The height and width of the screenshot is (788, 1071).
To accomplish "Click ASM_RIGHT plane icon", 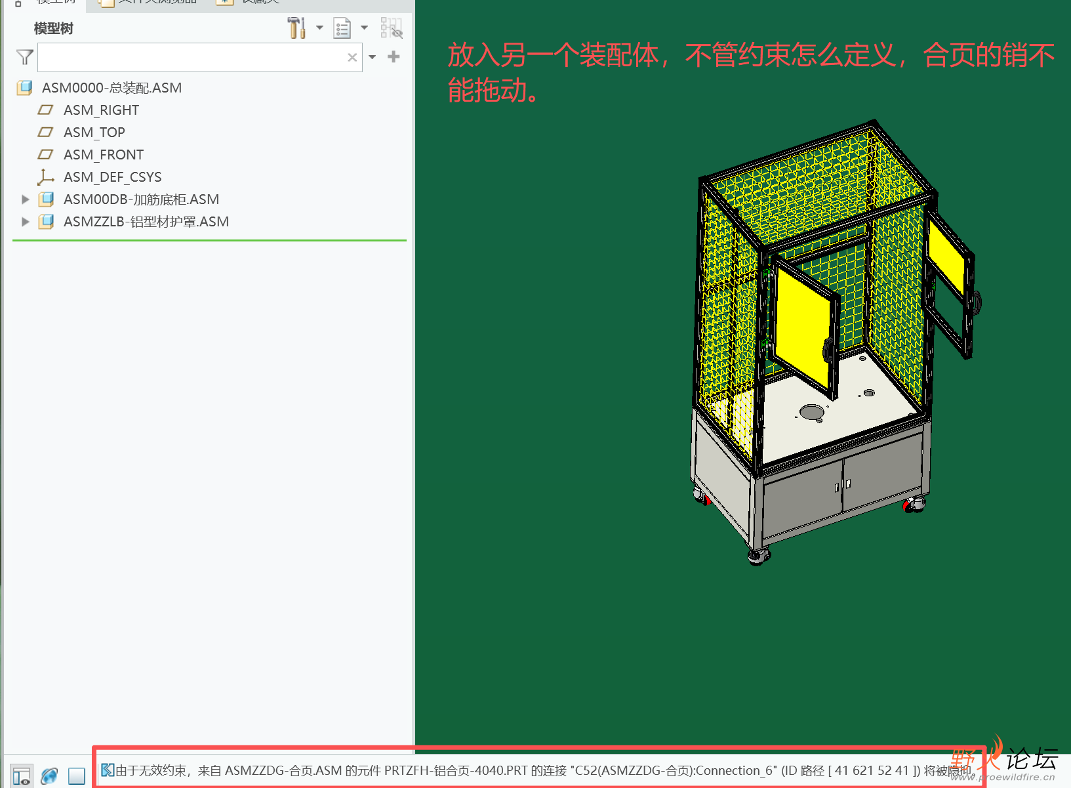I will click(45, 110).
